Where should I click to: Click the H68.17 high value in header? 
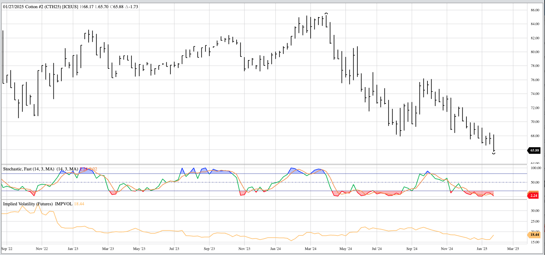[87, 7]
